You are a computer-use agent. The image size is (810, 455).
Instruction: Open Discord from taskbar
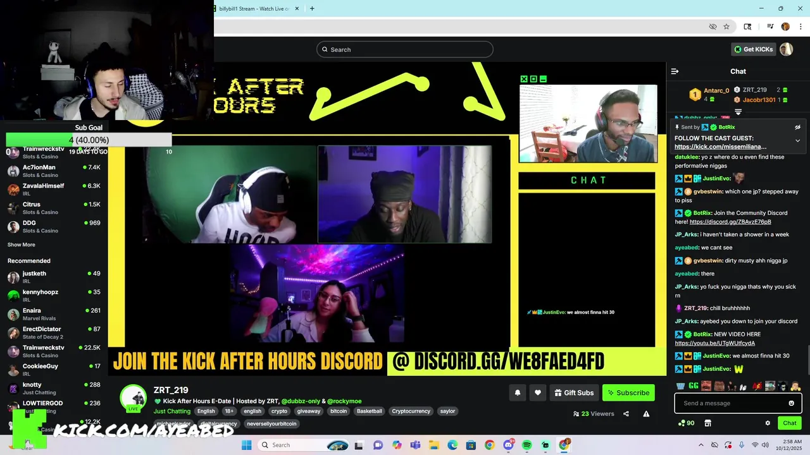pos(508,445)
